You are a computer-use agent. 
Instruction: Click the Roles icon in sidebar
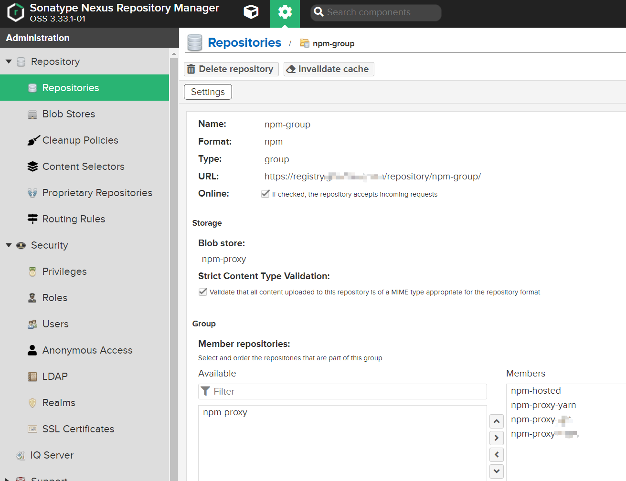(32, 298)
